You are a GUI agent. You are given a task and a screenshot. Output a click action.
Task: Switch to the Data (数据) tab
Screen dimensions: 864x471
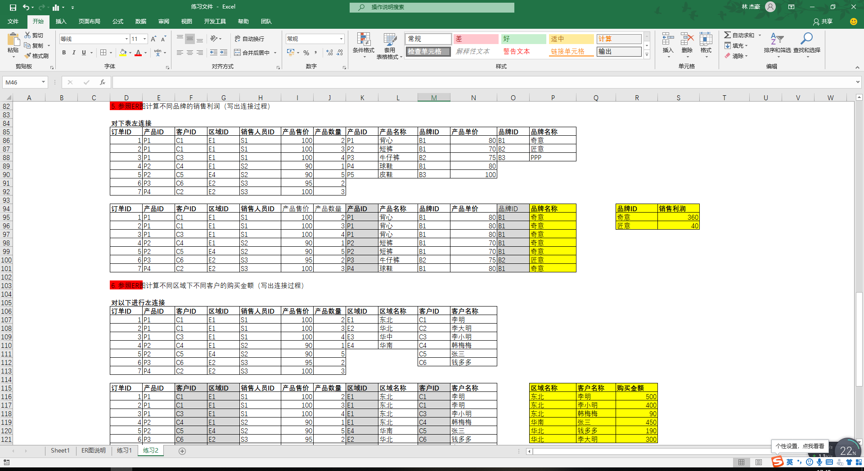tap(141, 22)
